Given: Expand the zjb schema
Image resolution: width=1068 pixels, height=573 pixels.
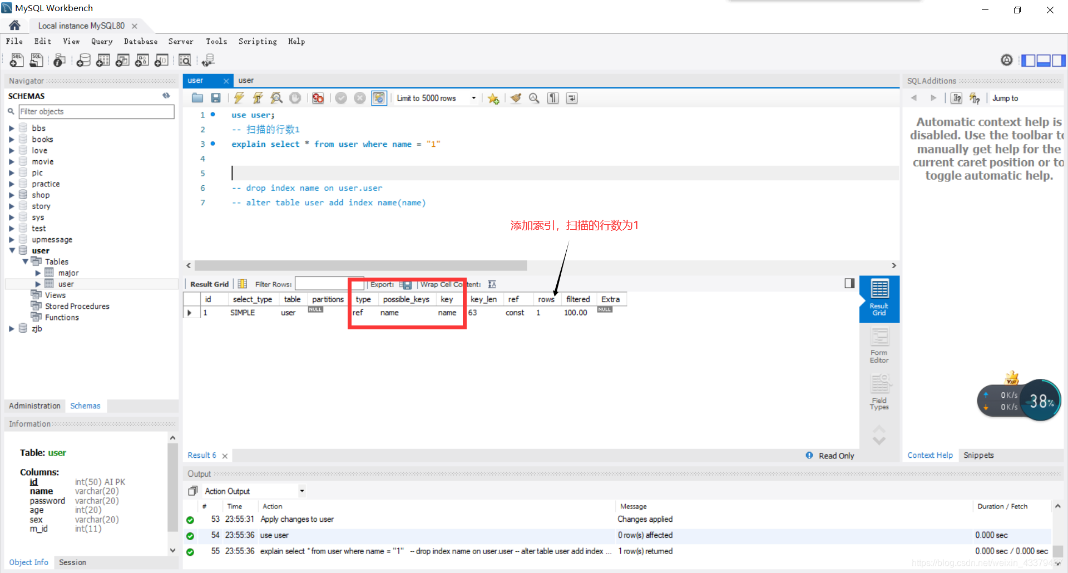Looking at the screenshot, I should [12, 329].
